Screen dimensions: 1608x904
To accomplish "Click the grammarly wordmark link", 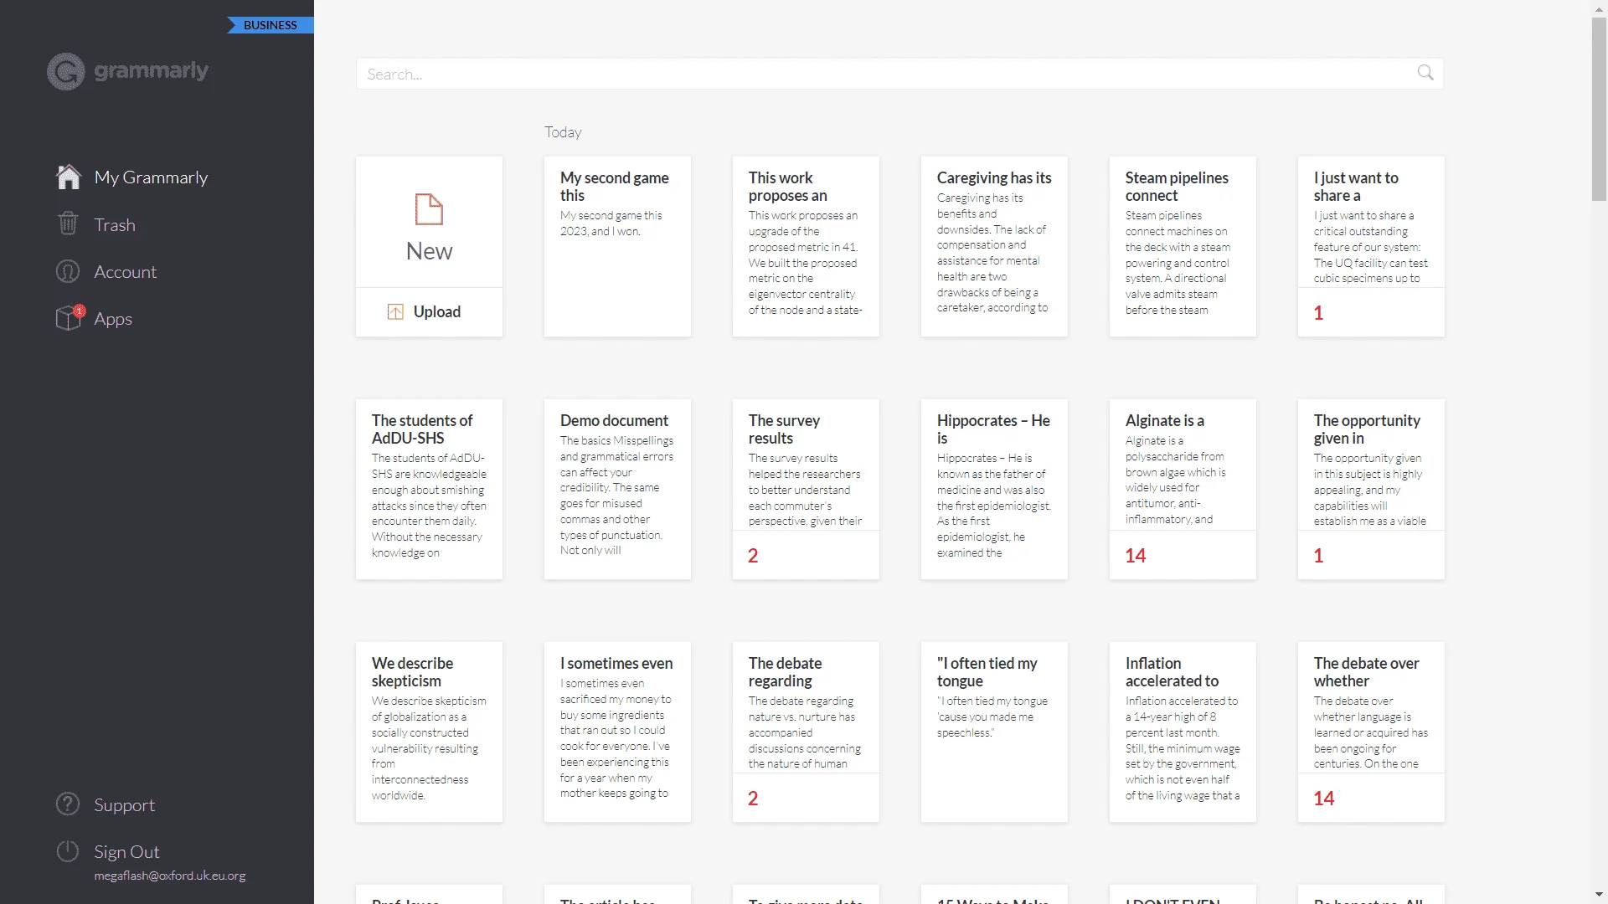I will point(151,70).
